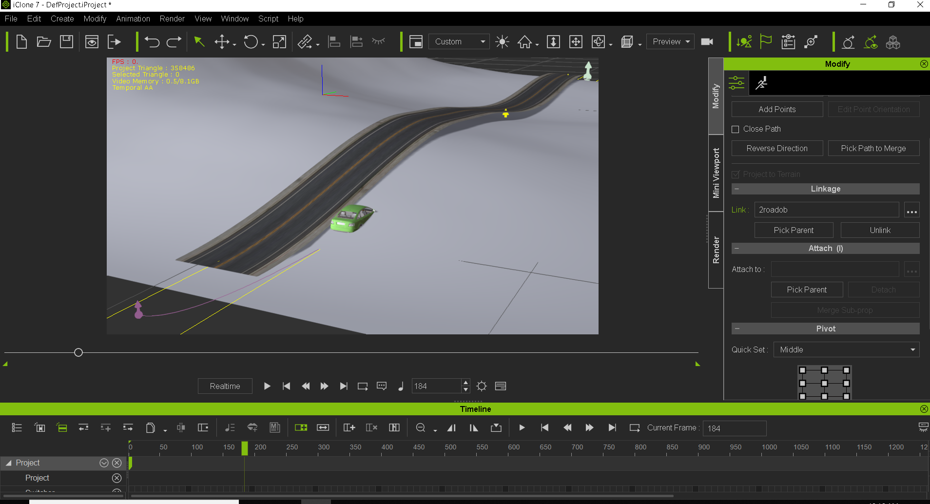Play the animation in player controls
This screenshot has width=930, height=504.
[267, 386]
